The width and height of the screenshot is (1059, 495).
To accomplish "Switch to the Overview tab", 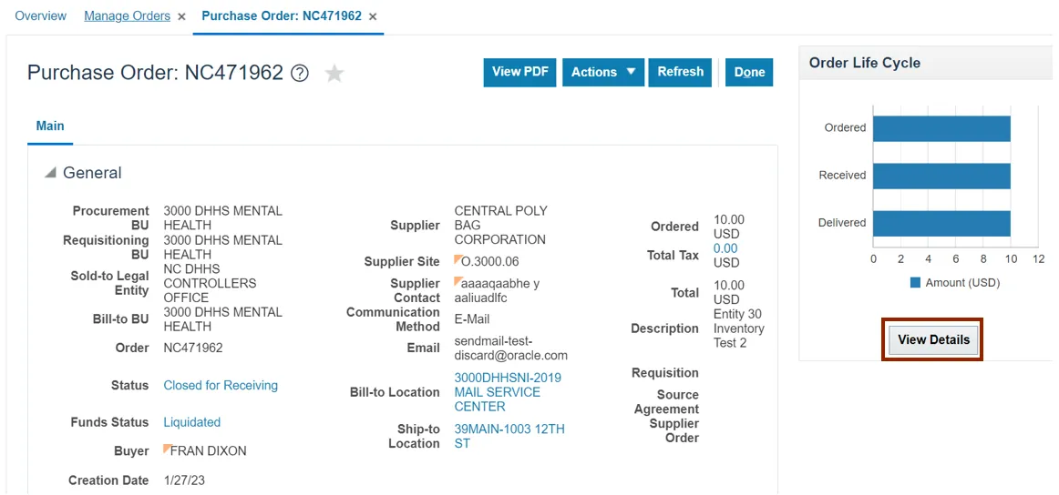I will (x=41, y=16).
